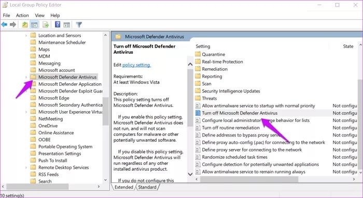Click the Export List toolbar icon
This screenshot has width=363, height=198.
(46, 24)
